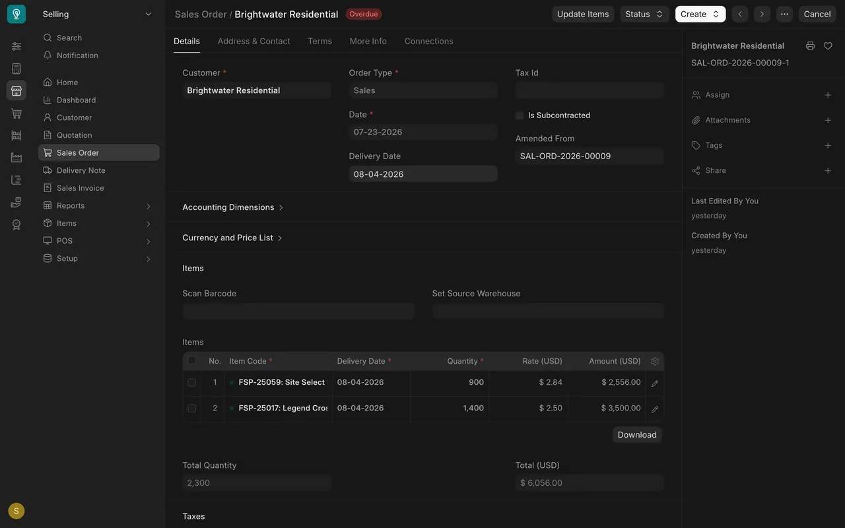Go to next document arrow
Image resolution: width=845 pixels, height=528 pixels.
762,14
